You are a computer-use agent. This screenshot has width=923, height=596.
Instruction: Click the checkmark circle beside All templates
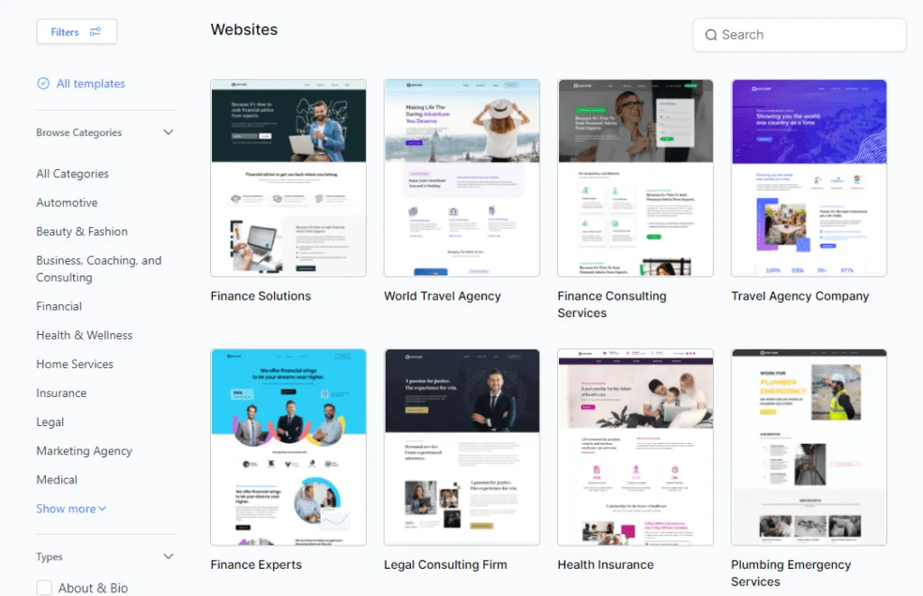tap(42, 83)
